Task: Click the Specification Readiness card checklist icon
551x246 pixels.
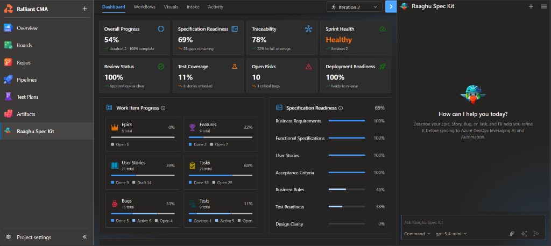Action: click(x=235, y=29)
